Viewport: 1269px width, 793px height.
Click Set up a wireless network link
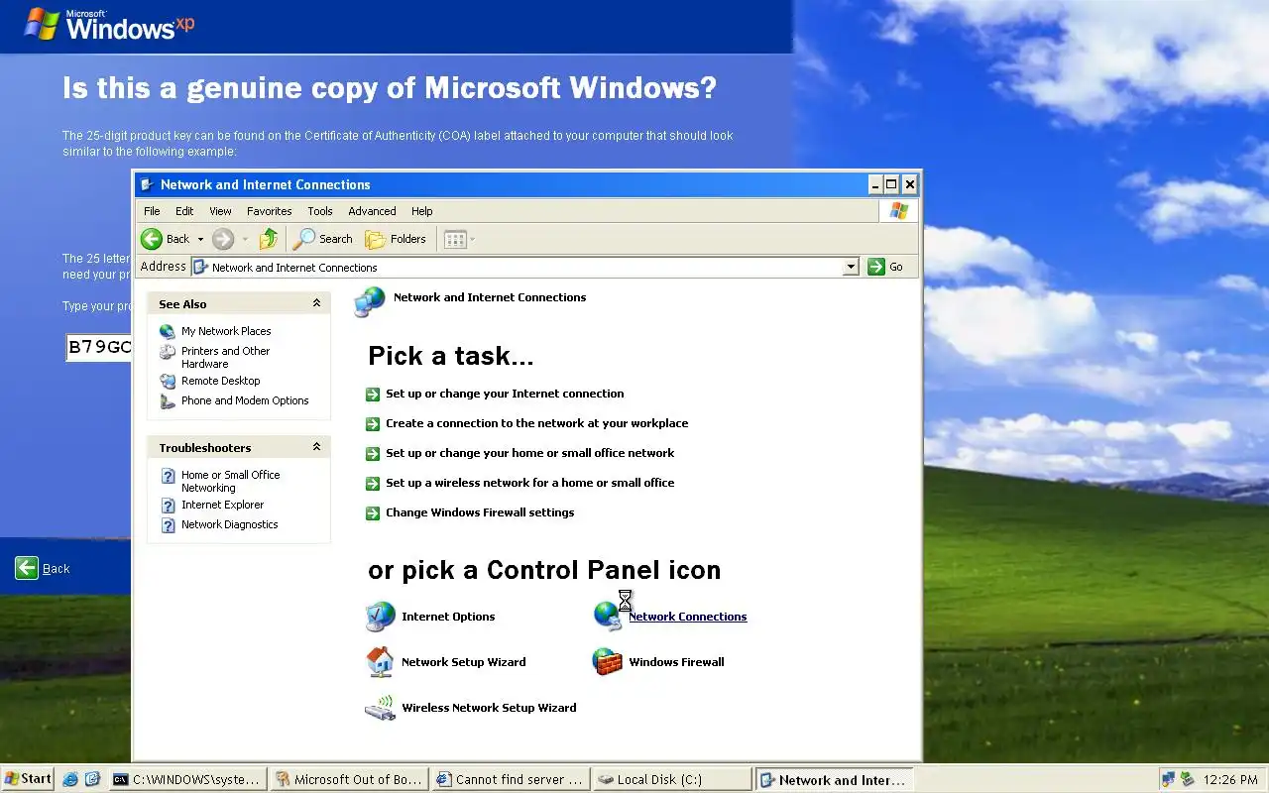[529, 483]
